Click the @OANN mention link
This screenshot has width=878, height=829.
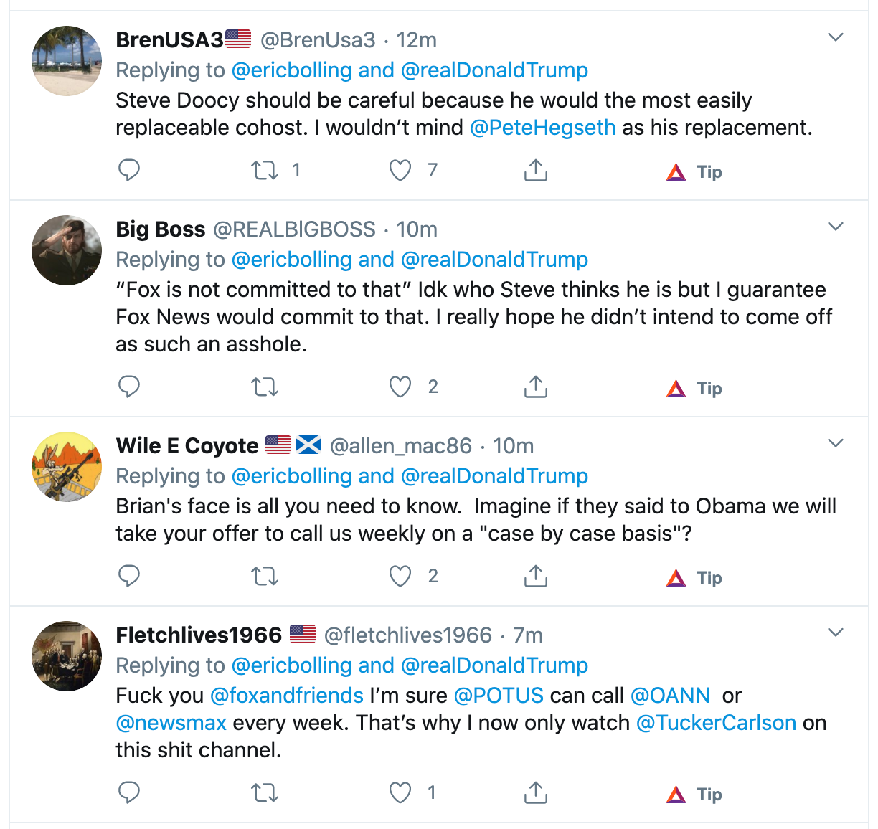tap(670, 696)
